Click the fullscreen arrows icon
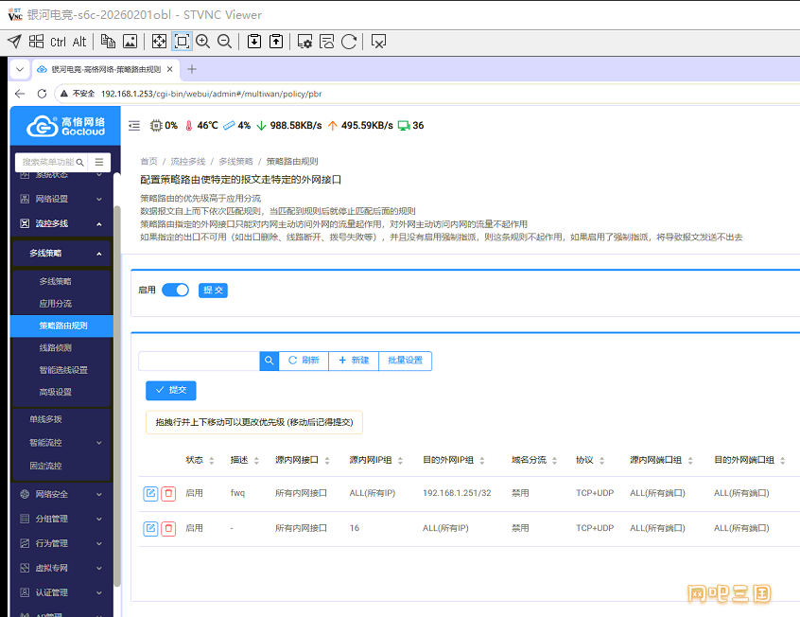This screenshot has height=617, width=800. point(159,42)
